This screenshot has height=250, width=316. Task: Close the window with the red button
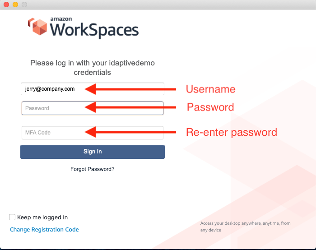5,5
